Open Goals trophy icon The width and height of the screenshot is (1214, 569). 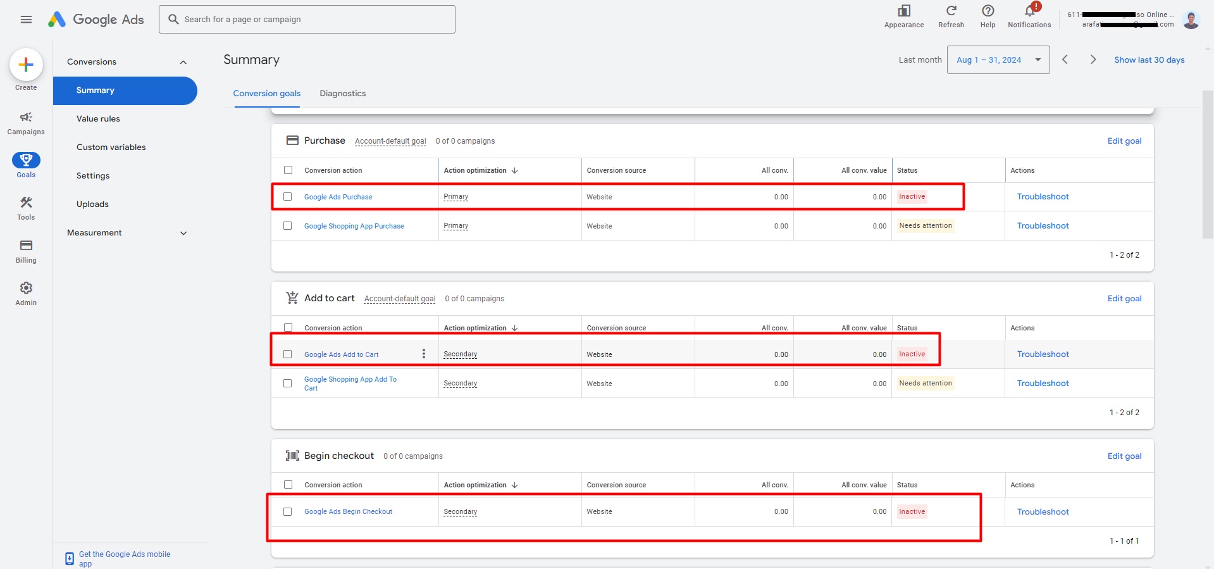(x=26, y=160)
